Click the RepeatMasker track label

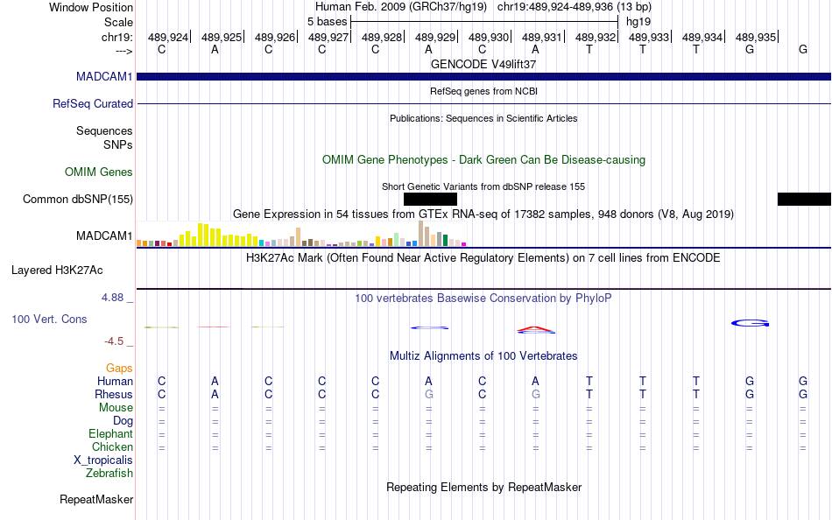pyautogui.click(x=96, y=499)
